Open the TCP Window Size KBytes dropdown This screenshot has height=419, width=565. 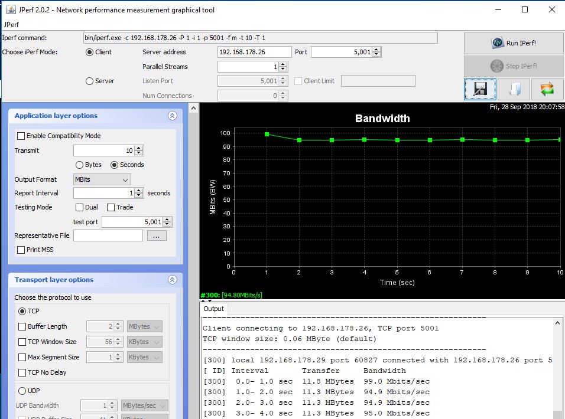[144, 342]
